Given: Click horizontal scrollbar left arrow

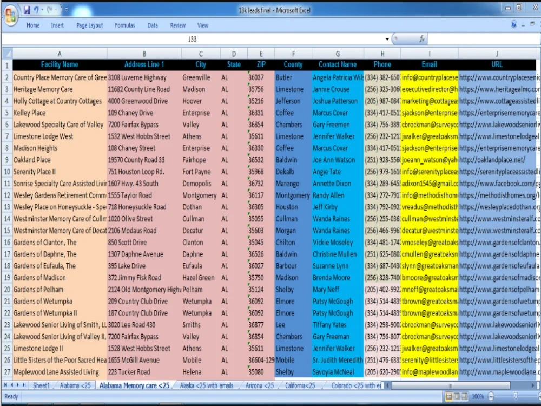Looking at the screenshot, I should click(x=388, y=385).
